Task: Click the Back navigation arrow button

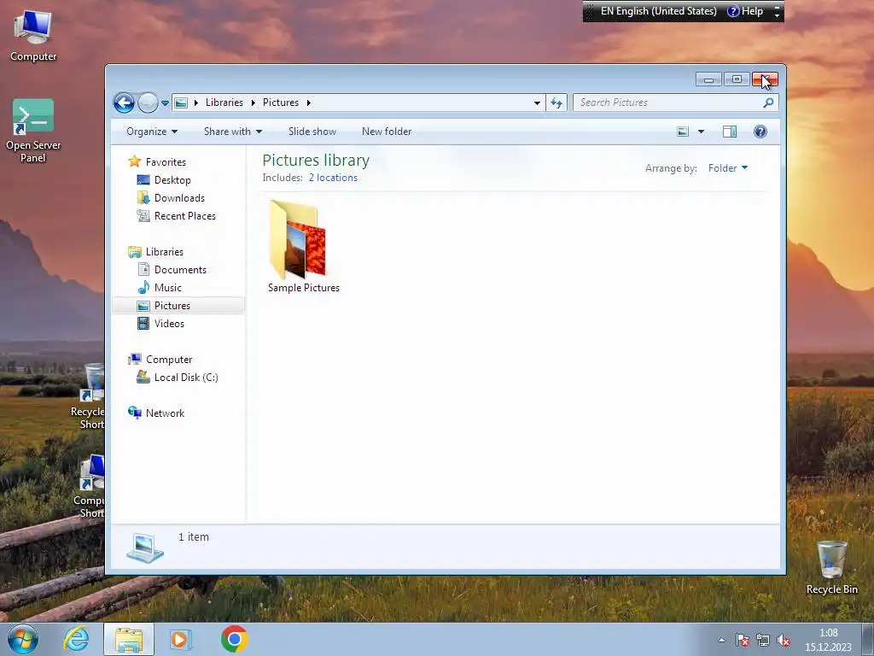Action: pyautogui.click(x=124, y=102)
